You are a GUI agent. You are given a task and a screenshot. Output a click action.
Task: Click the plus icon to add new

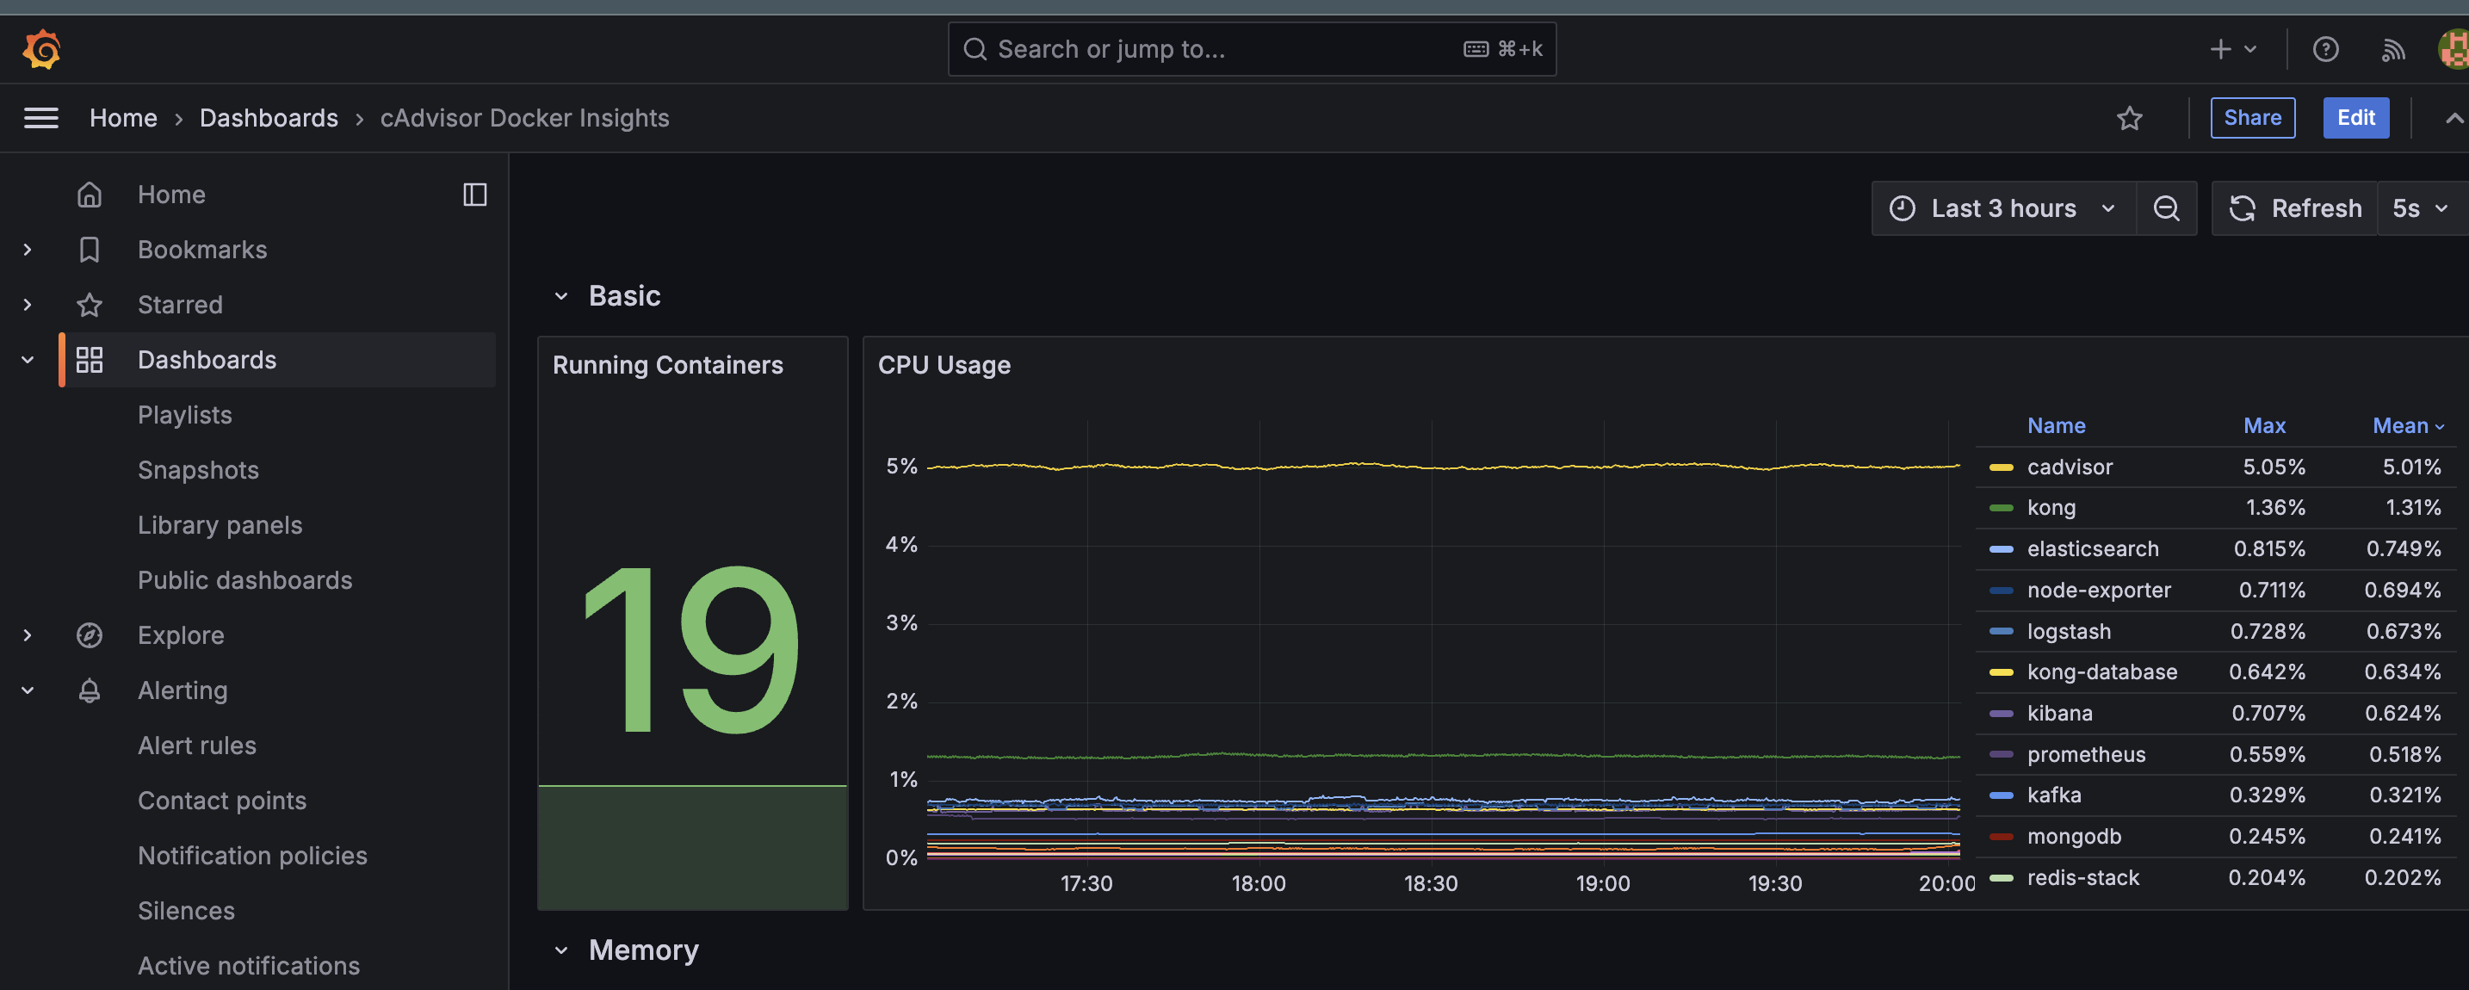pos(2221,49)
